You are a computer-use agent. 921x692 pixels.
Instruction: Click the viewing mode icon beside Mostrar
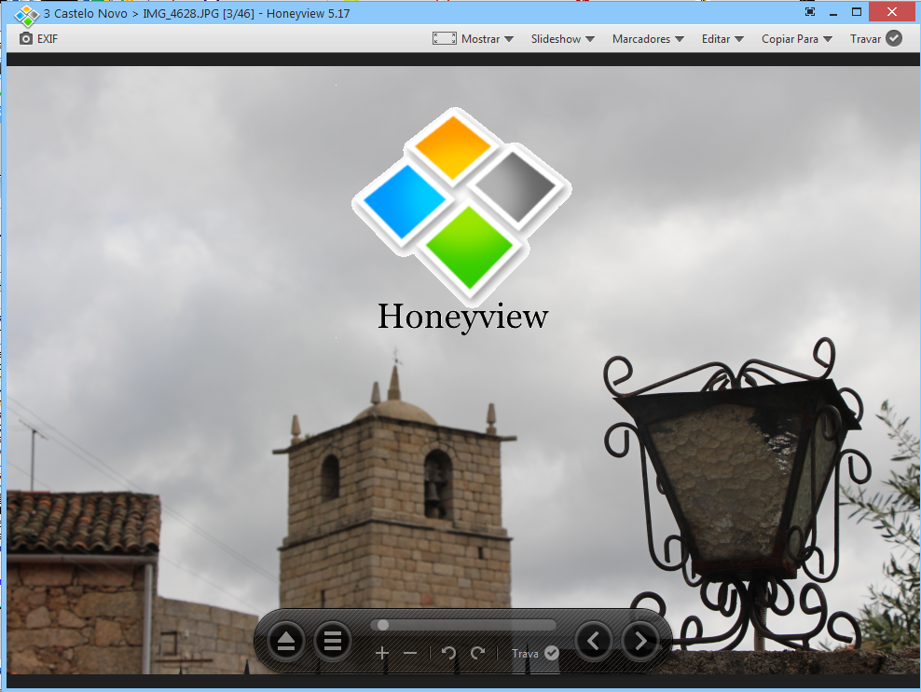tap(443, 38)
